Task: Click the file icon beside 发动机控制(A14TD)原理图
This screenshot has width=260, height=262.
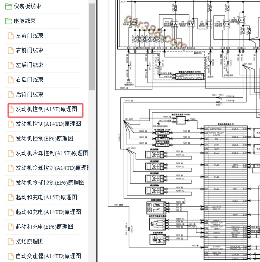Action: pyautogui.click(x=11, y=124)
